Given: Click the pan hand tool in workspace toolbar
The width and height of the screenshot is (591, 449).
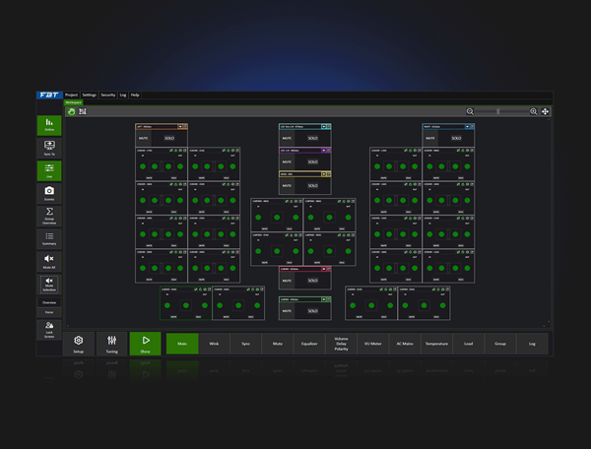Looking at the screenshot, I should (x=71, y=111).
